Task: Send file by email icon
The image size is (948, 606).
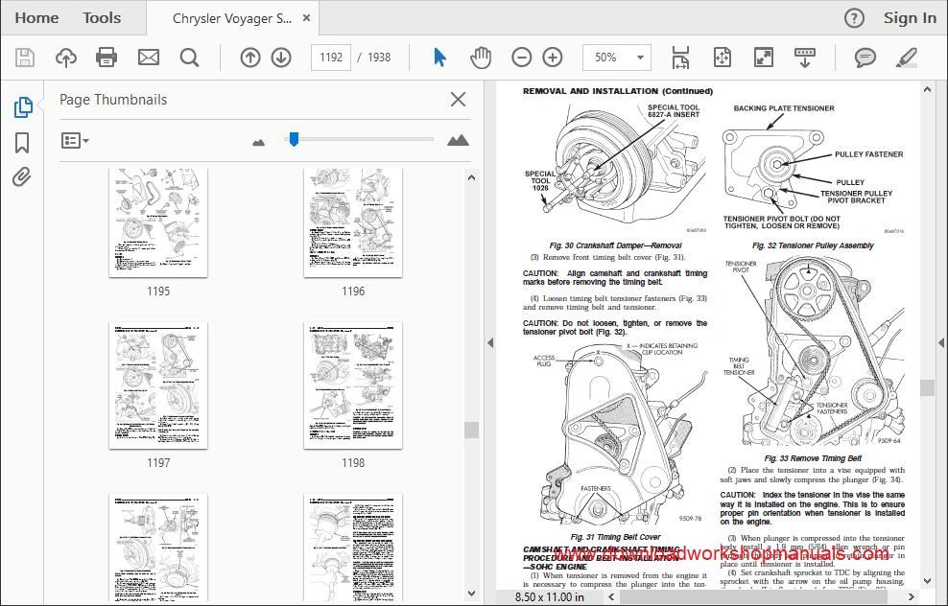Action: [148, 58]
